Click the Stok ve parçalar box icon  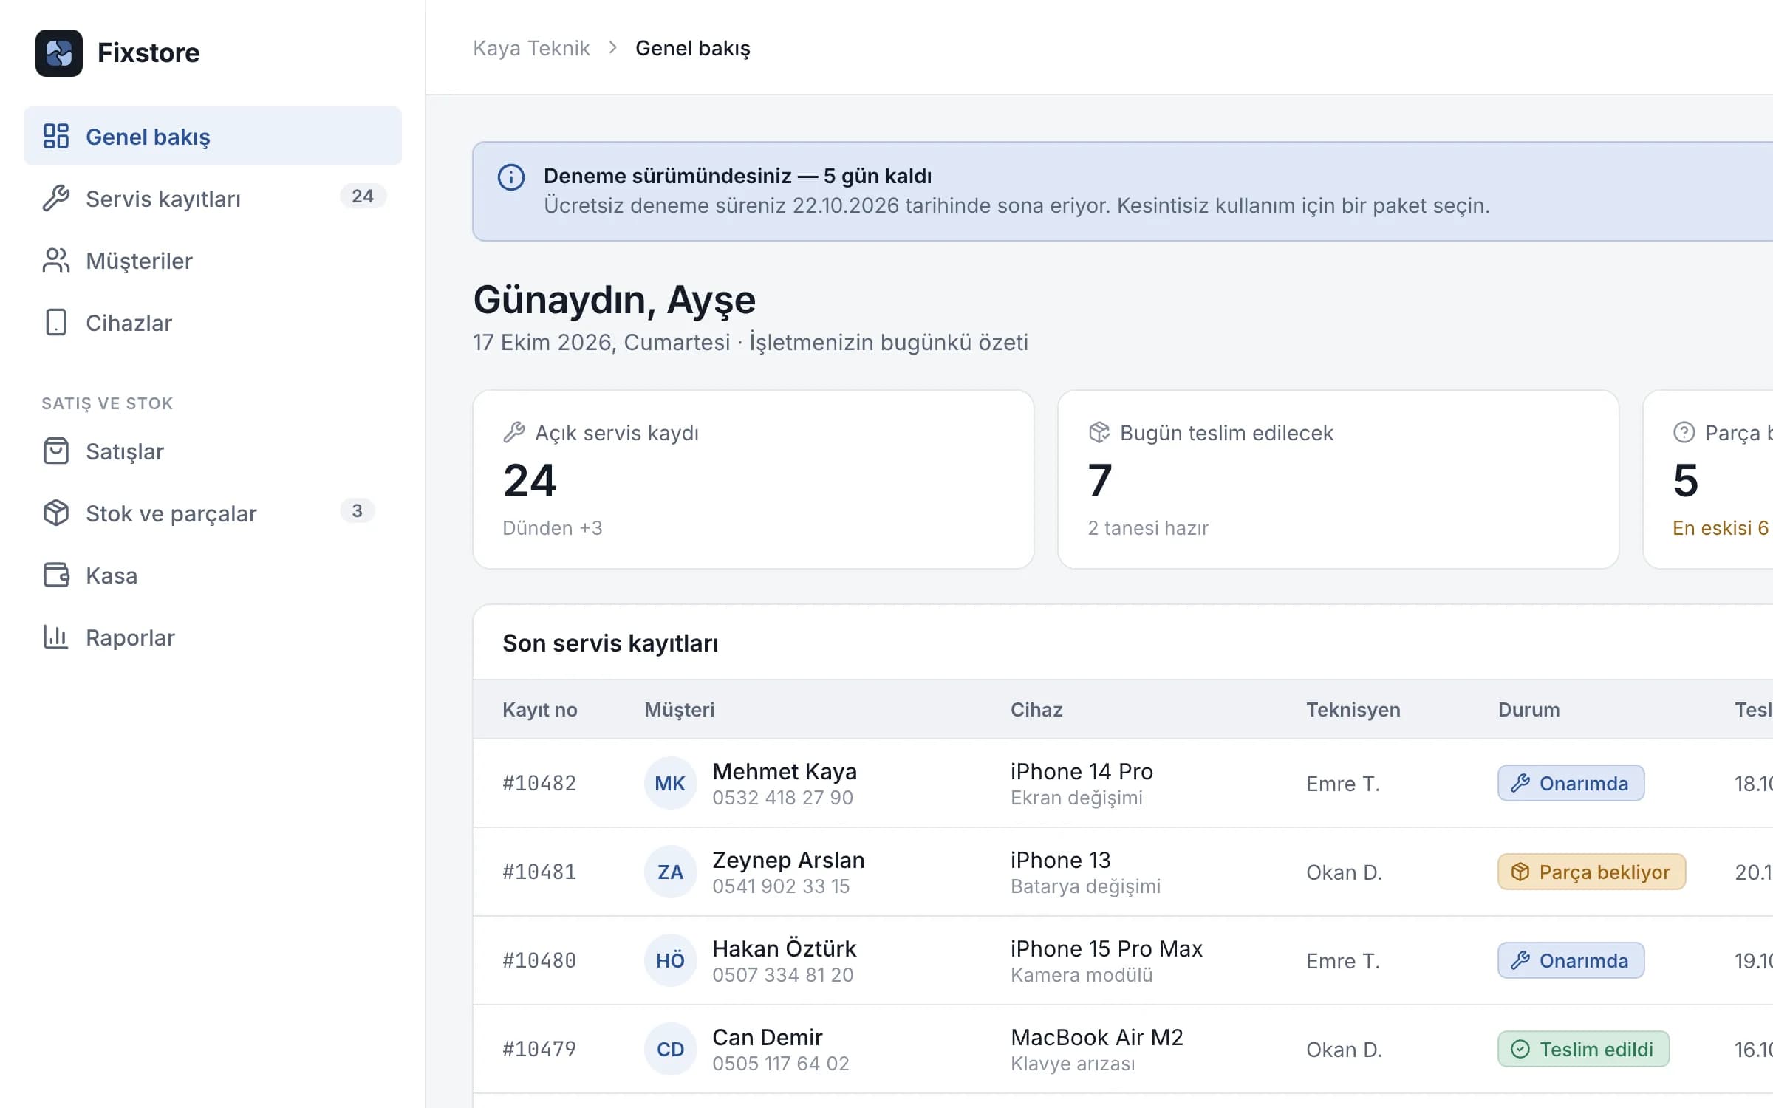[x=56, y=513]
